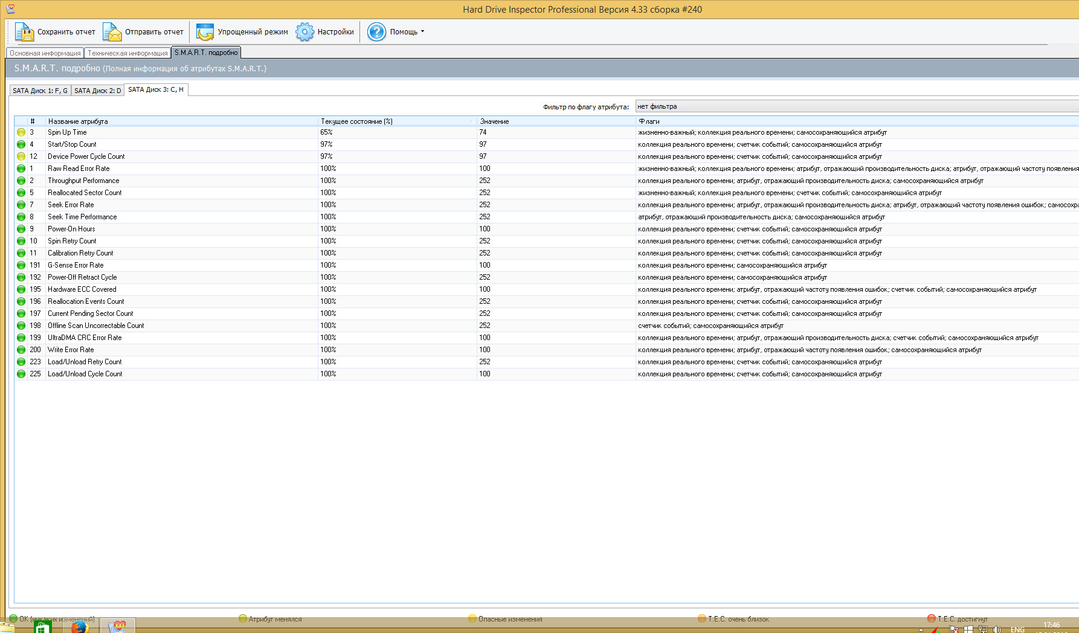Viewport: 1079px width, 633px height.
Task: Select the Power-Off Retract Cycle row
Action: pyautogui.click(x=547, y=277)
